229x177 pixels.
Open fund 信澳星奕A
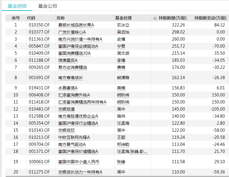click(68, 60)
